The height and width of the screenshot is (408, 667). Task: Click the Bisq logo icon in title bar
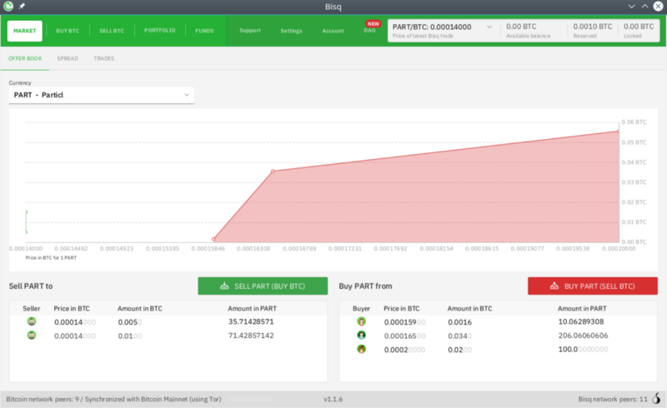8,7
